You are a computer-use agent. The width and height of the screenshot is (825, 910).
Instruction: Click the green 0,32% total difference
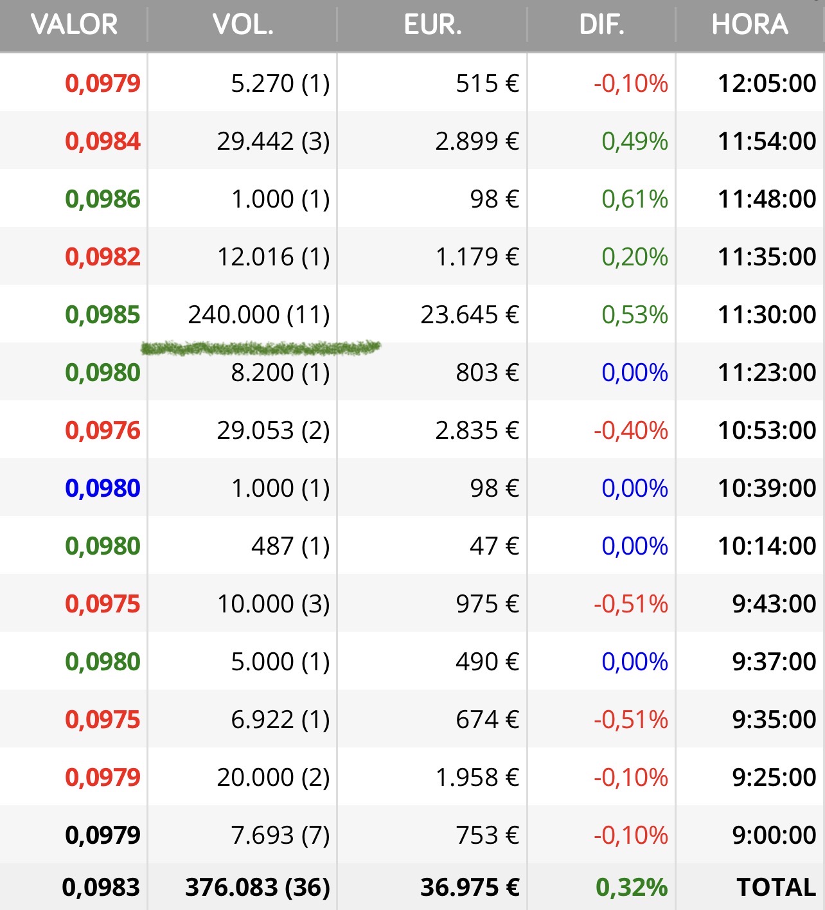point(632,888)
